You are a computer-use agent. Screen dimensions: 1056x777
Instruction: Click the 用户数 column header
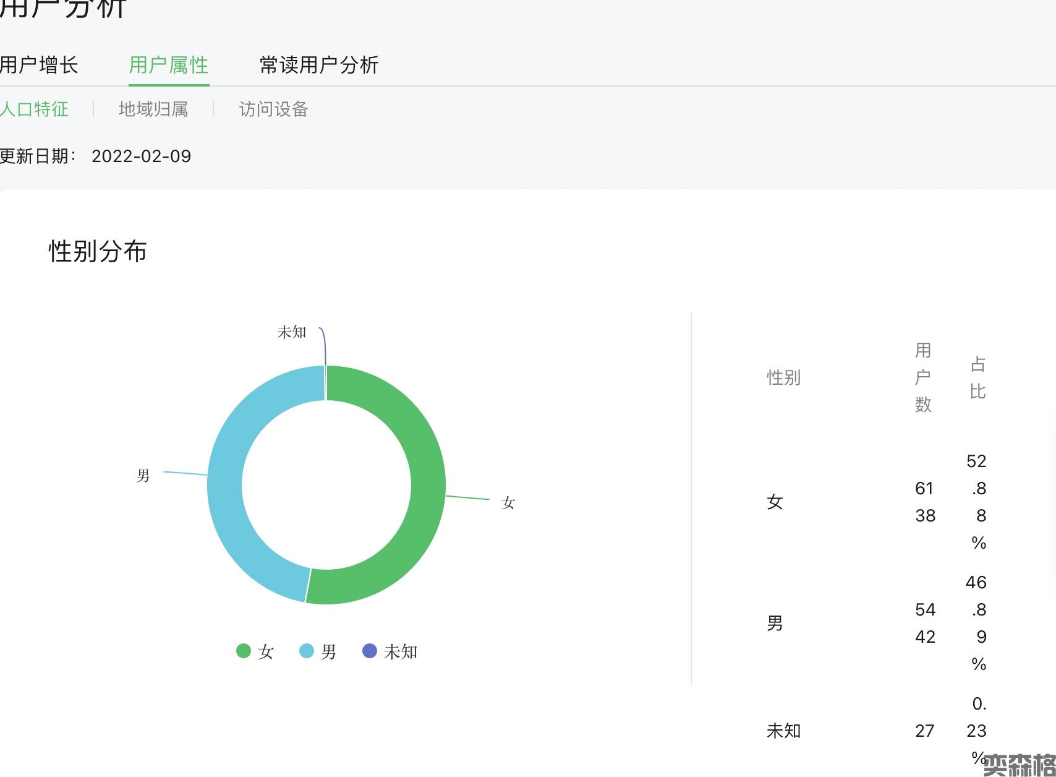point(923,377)
